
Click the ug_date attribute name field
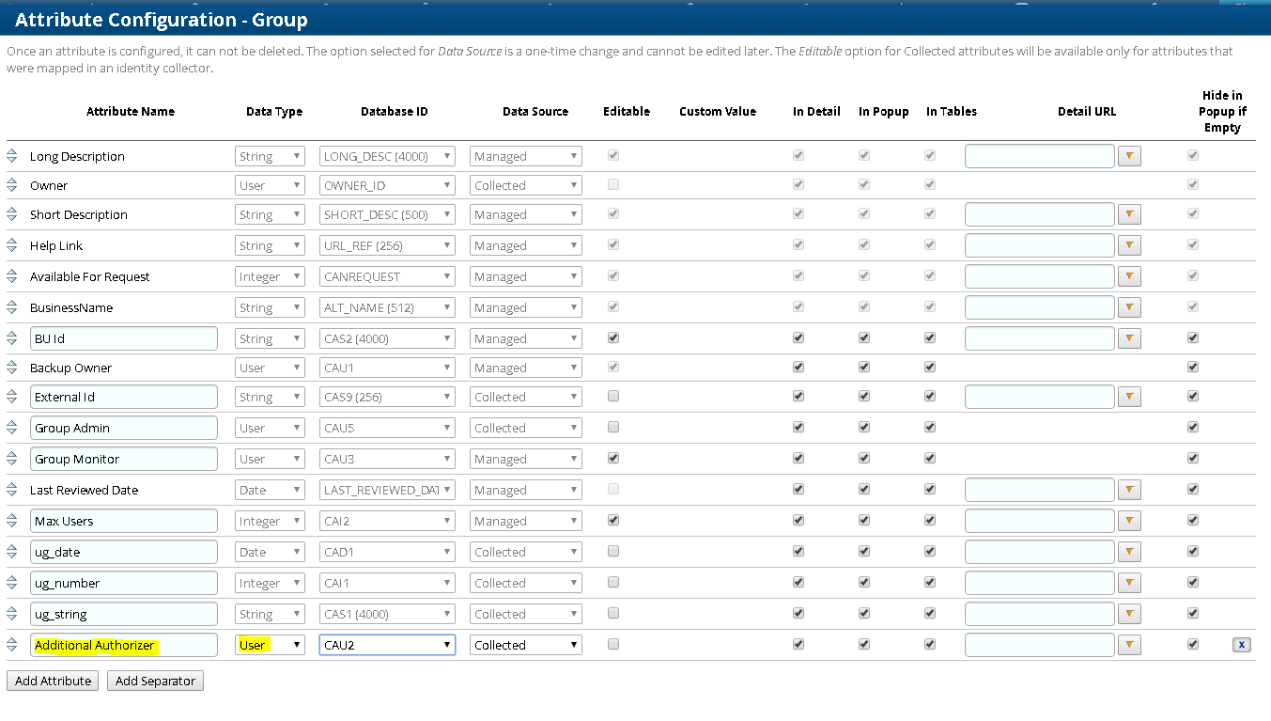123,552
